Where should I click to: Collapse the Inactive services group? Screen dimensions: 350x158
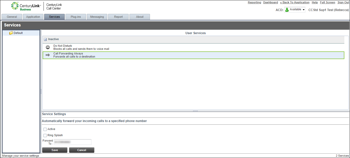(45, 40)
